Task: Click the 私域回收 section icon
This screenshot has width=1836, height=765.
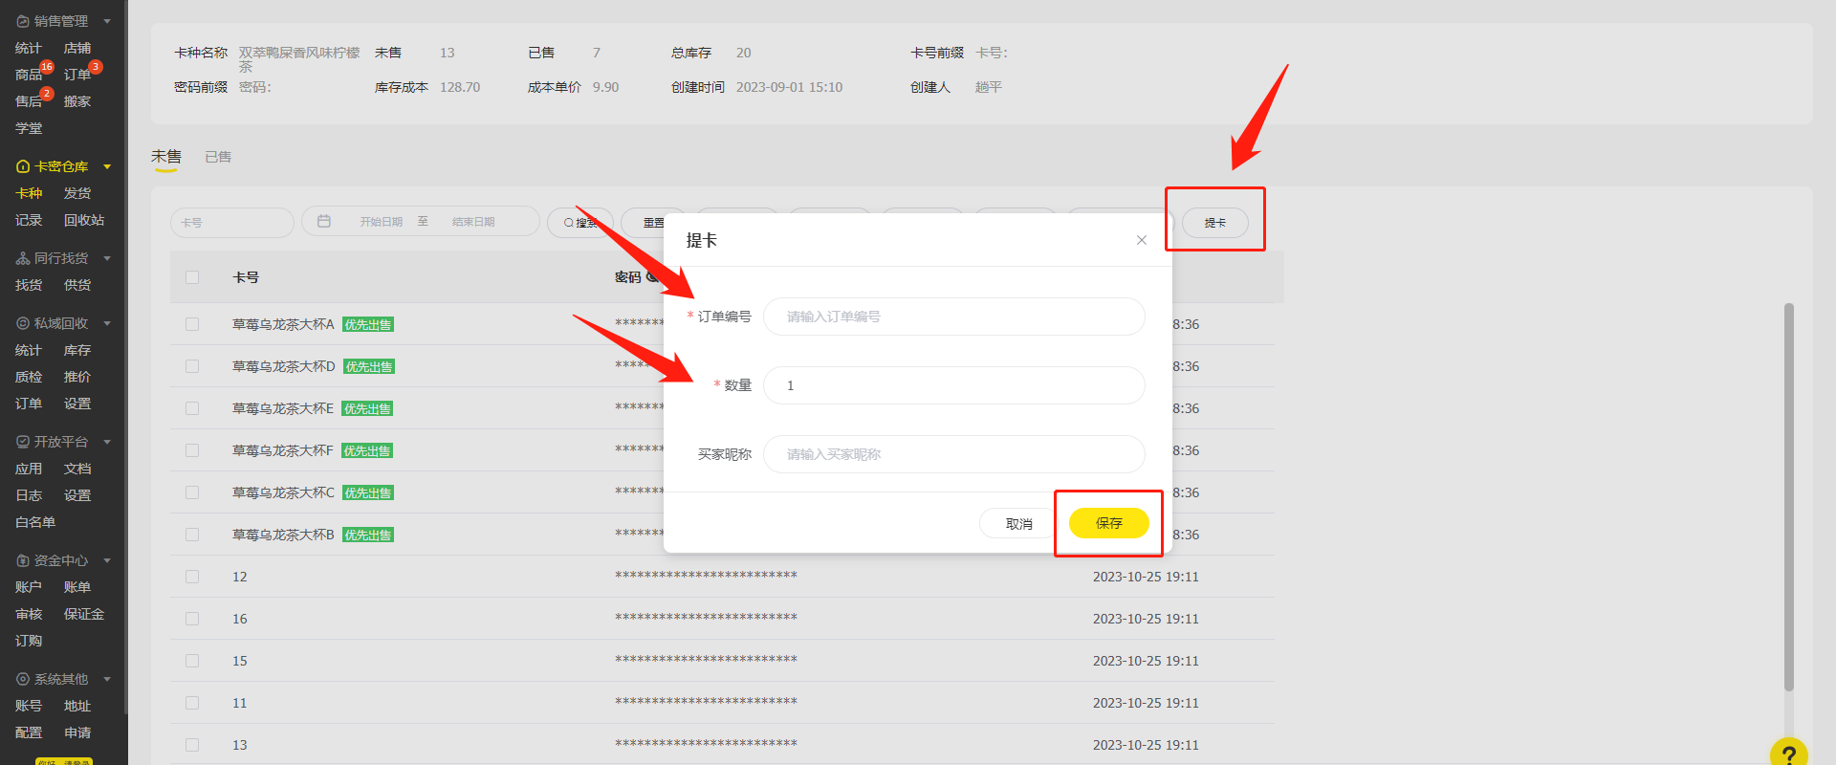Action: coord(23,323)
